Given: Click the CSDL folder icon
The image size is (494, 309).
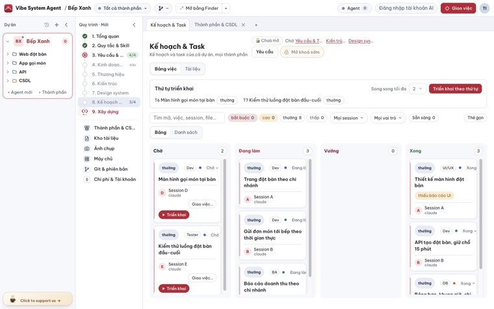Looking at the screenshot, I should click(x=14, y=81).
